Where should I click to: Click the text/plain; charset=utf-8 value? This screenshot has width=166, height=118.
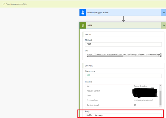pyautogui.click(x=143, y=100)
